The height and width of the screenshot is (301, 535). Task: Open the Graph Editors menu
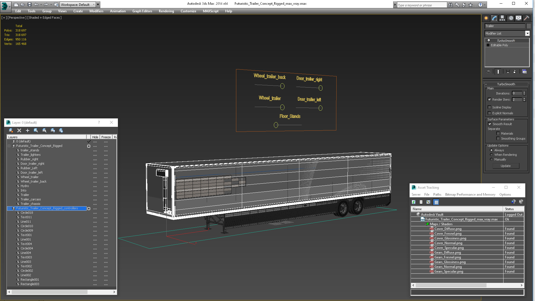click(142, 11)
